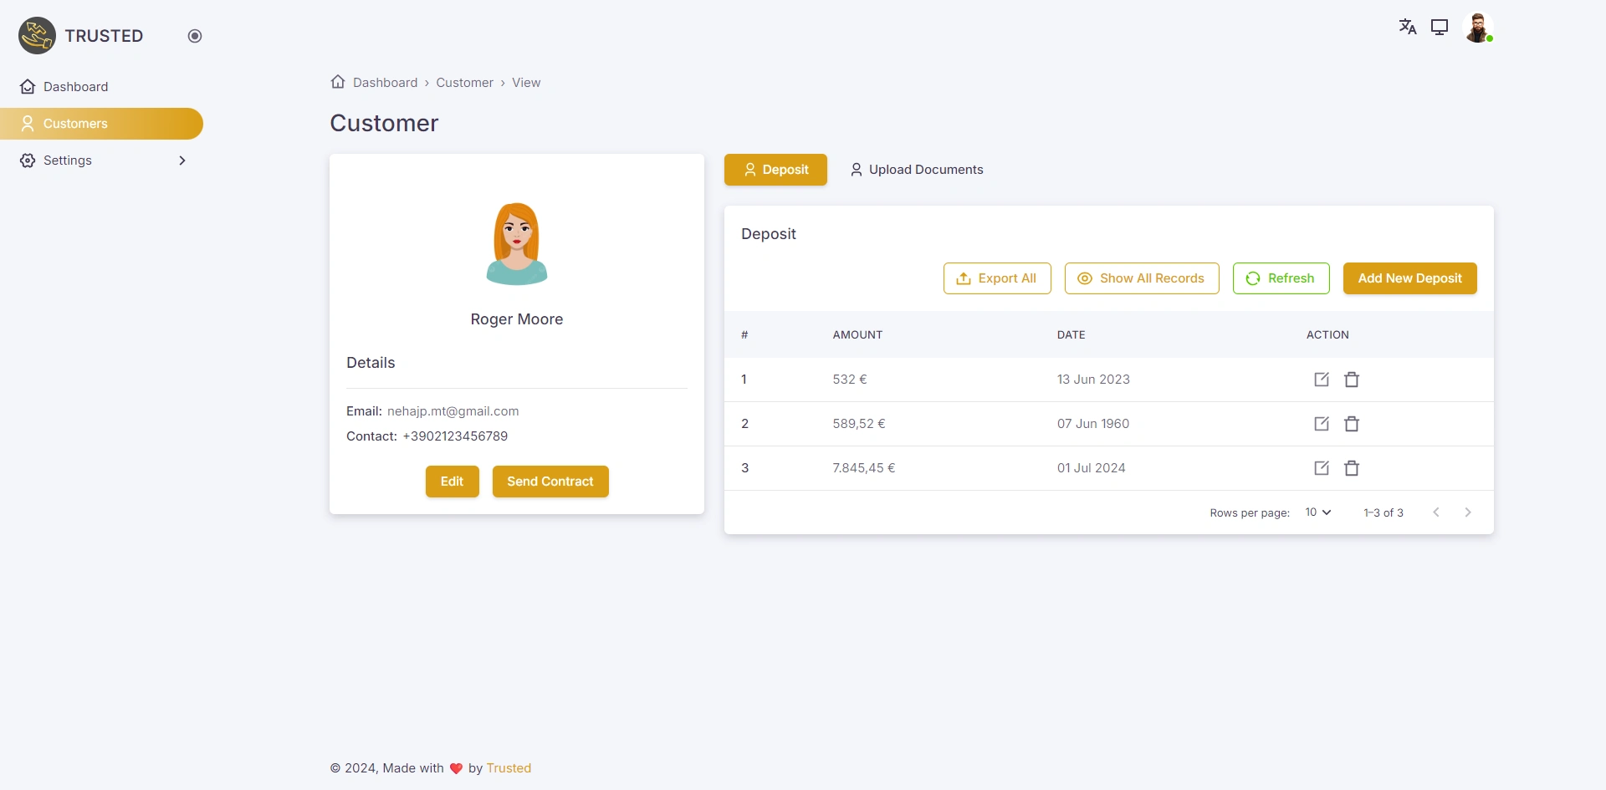1606x790 pixels.
Task: Click the amount 7.845,45 €
Action: click(864, 468)
